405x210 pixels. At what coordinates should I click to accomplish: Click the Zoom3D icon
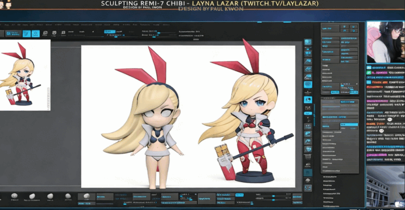coord(308,142)
